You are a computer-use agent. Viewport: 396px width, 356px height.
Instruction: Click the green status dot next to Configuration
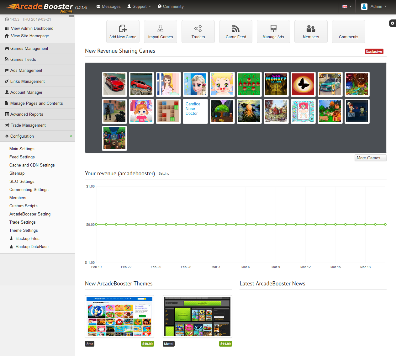pos(71,136)
